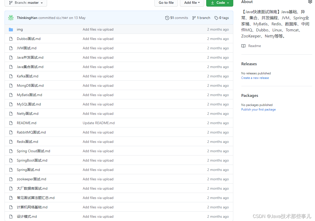This screenshot has width=315, height=221.
Task: Open Java集合面试.md file
Action: [30, 67]
